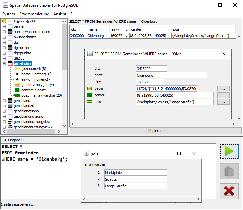
Task: Click the main window Java application icon
Action: pos(6,5)
